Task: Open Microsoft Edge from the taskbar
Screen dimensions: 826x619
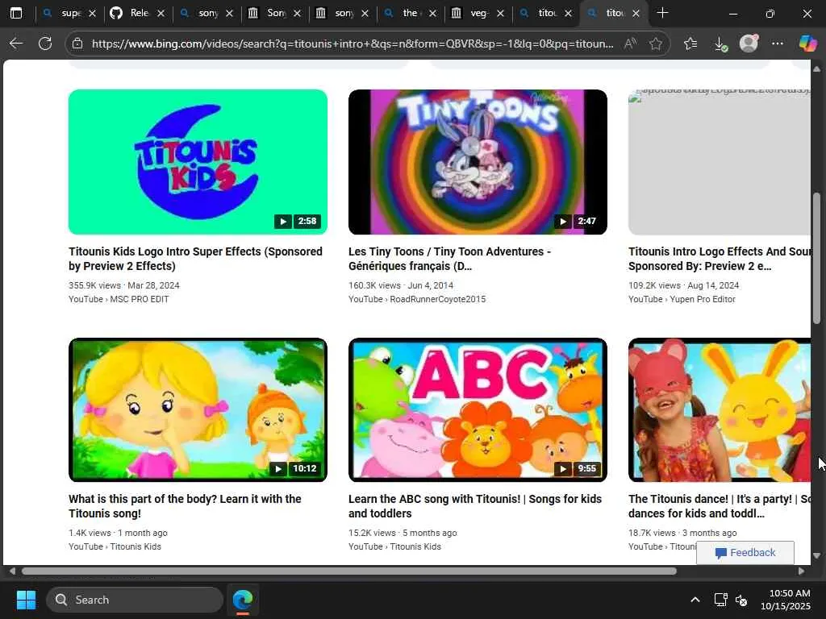Action: [x=243, y=600]
